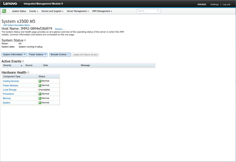Image resolution: width=236 pixels, height=162 pixels.
Task: Open the System Status menu item
Action: pyautogui.click(x=19, y=11)
